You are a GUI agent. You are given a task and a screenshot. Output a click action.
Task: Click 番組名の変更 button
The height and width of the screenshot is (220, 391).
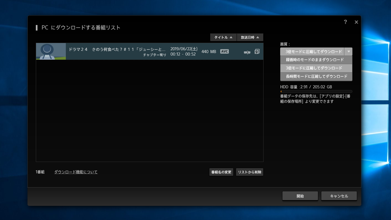click(221, 172)
